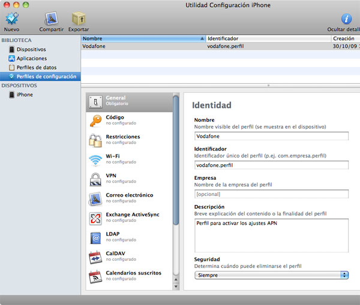Click the Perfiles de configuración badge icon
This screenshot has width=360, height=305.
[12, 76]
